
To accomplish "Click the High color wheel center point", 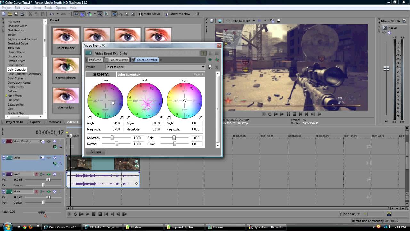I will pyautogui.click(x=184, y=101).
